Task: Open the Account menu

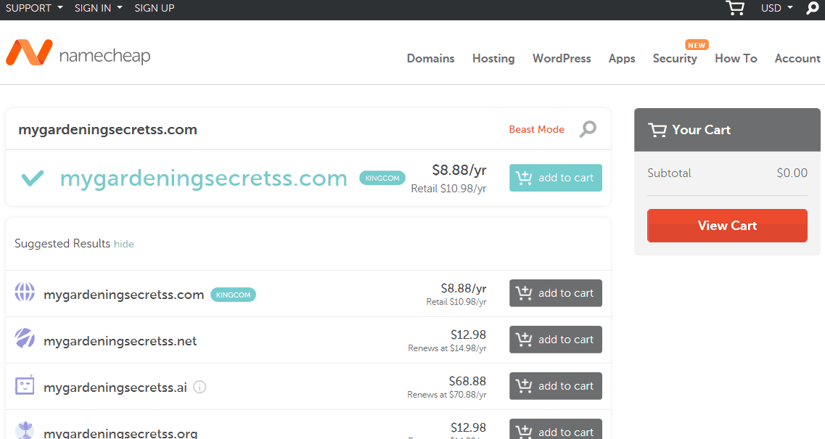Action: 797,59
